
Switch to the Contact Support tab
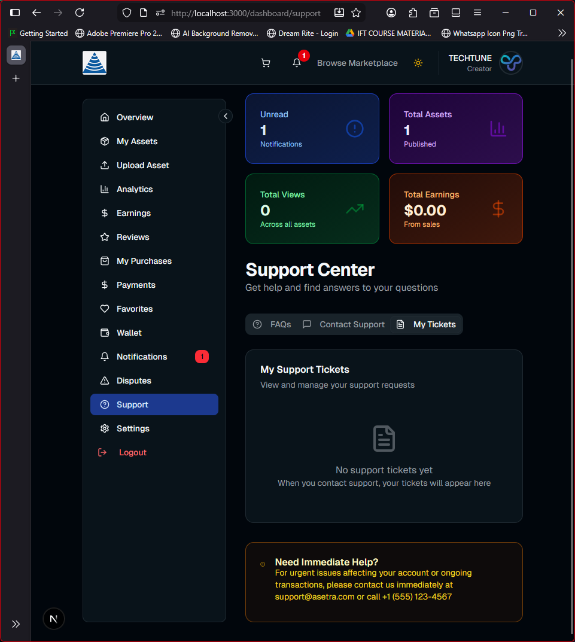(343, 324)
